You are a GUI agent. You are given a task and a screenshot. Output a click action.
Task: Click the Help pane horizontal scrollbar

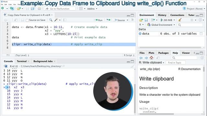tap(157, 114)
